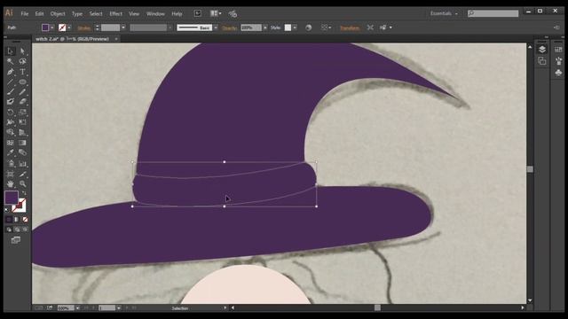568x319 pixels.
Task: Open the Swatches panel icon
Action: click(x=558, y=50)
